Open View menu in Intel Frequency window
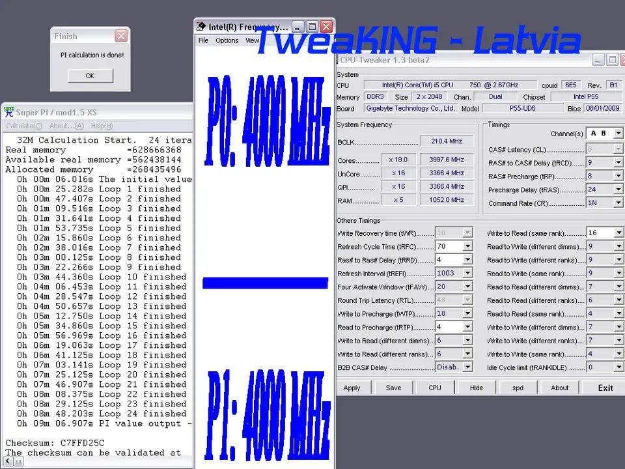The image size is (625, 469). point(252,40)
